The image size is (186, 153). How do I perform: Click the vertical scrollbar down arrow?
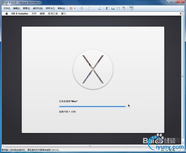(183, 143)
